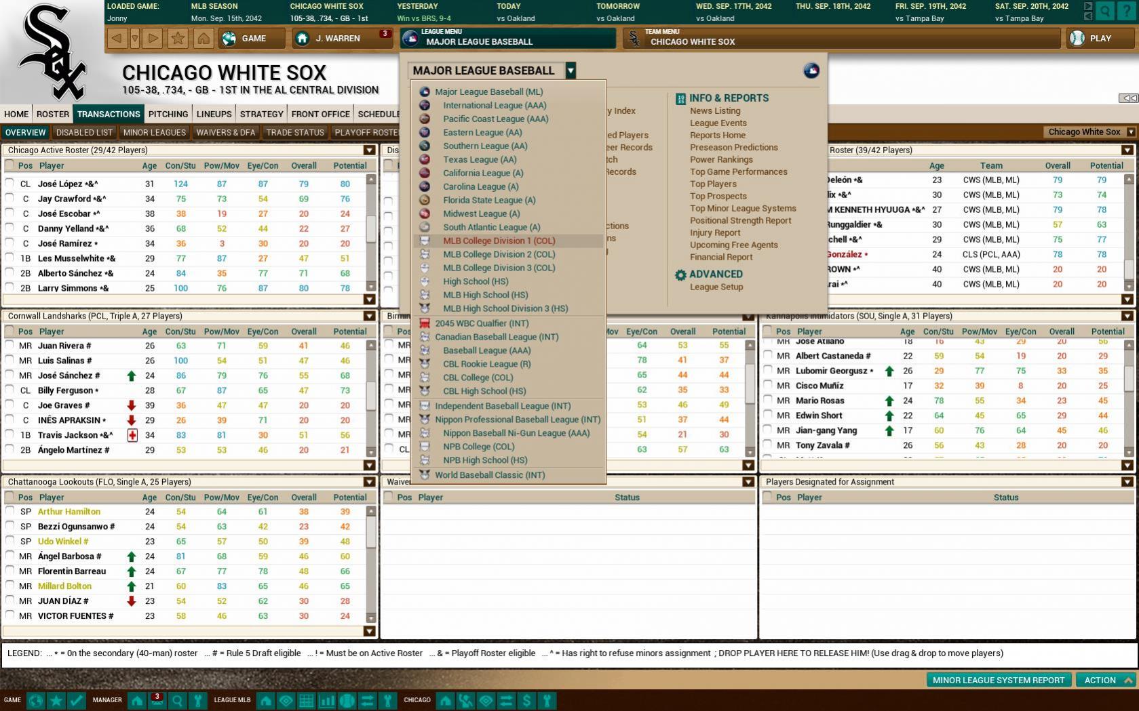Viewport: 1139px width, 711px height.
Task: Switch to the Disabled List tab
Action: [84, 132]
